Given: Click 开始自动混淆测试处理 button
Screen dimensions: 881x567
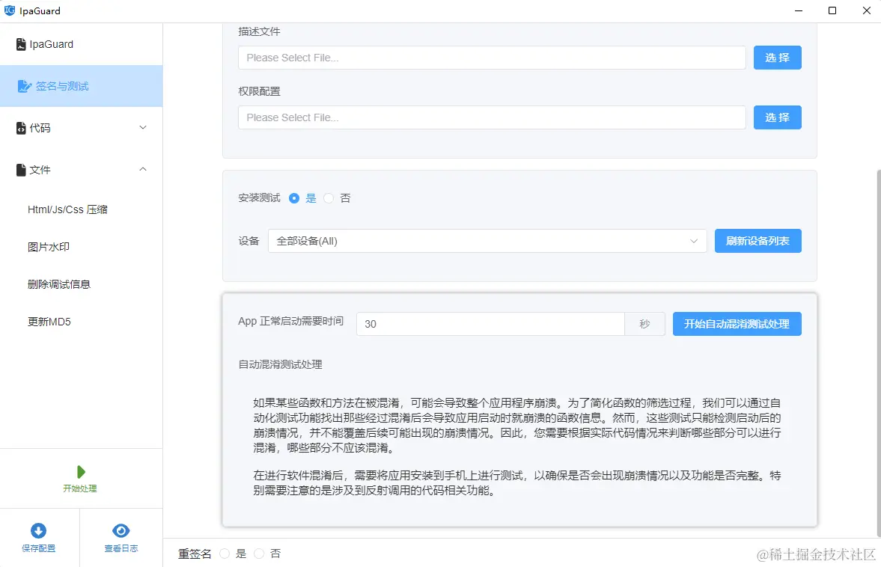Looking at the screenshot, I should [x=737, y=323].
